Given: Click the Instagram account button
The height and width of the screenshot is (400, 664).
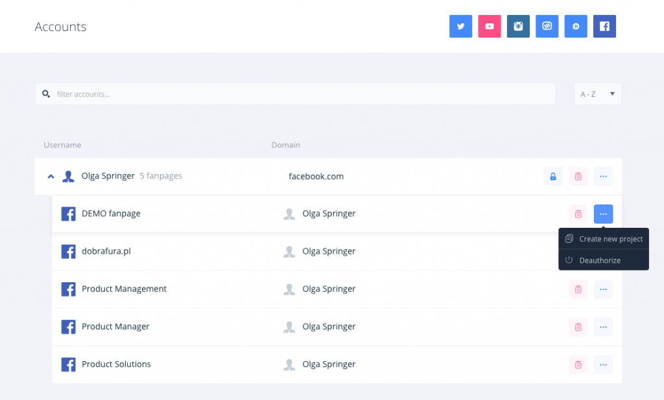Looking at the screenshot, I should [x=518, y=27].
